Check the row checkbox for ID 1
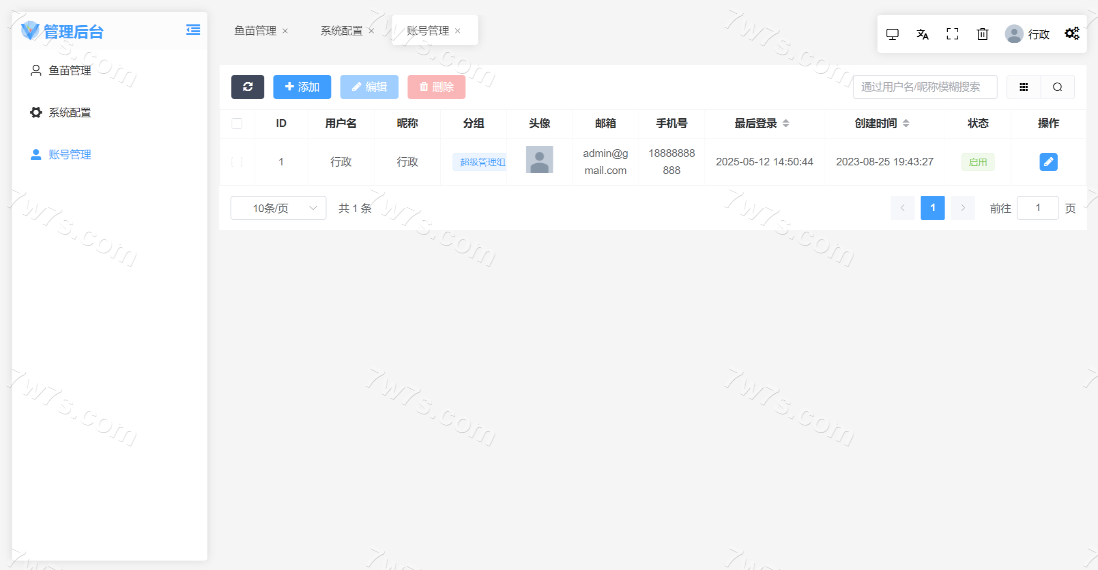The image size is (1098, 570). coord(237,162)
